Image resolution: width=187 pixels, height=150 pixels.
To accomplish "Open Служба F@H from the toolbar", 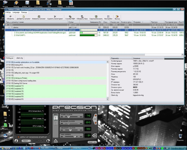I will (70, 17).
